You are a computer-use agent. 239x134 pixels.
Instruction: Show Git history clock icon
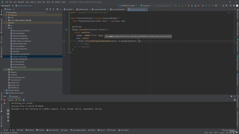(x=216, y=6)
